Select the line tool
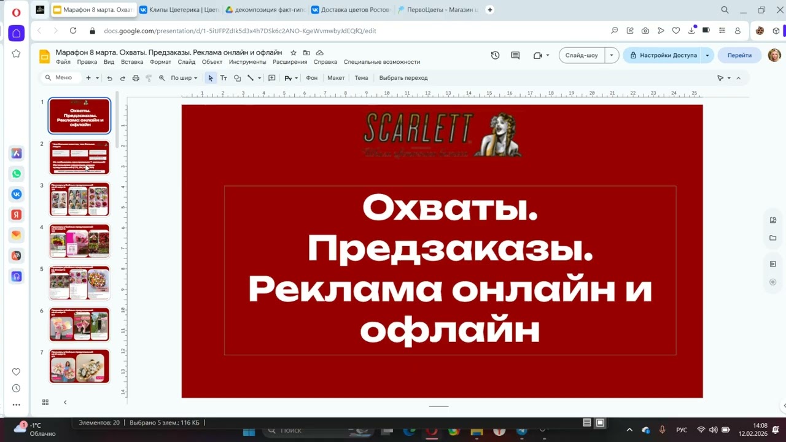 click(251, 78)
